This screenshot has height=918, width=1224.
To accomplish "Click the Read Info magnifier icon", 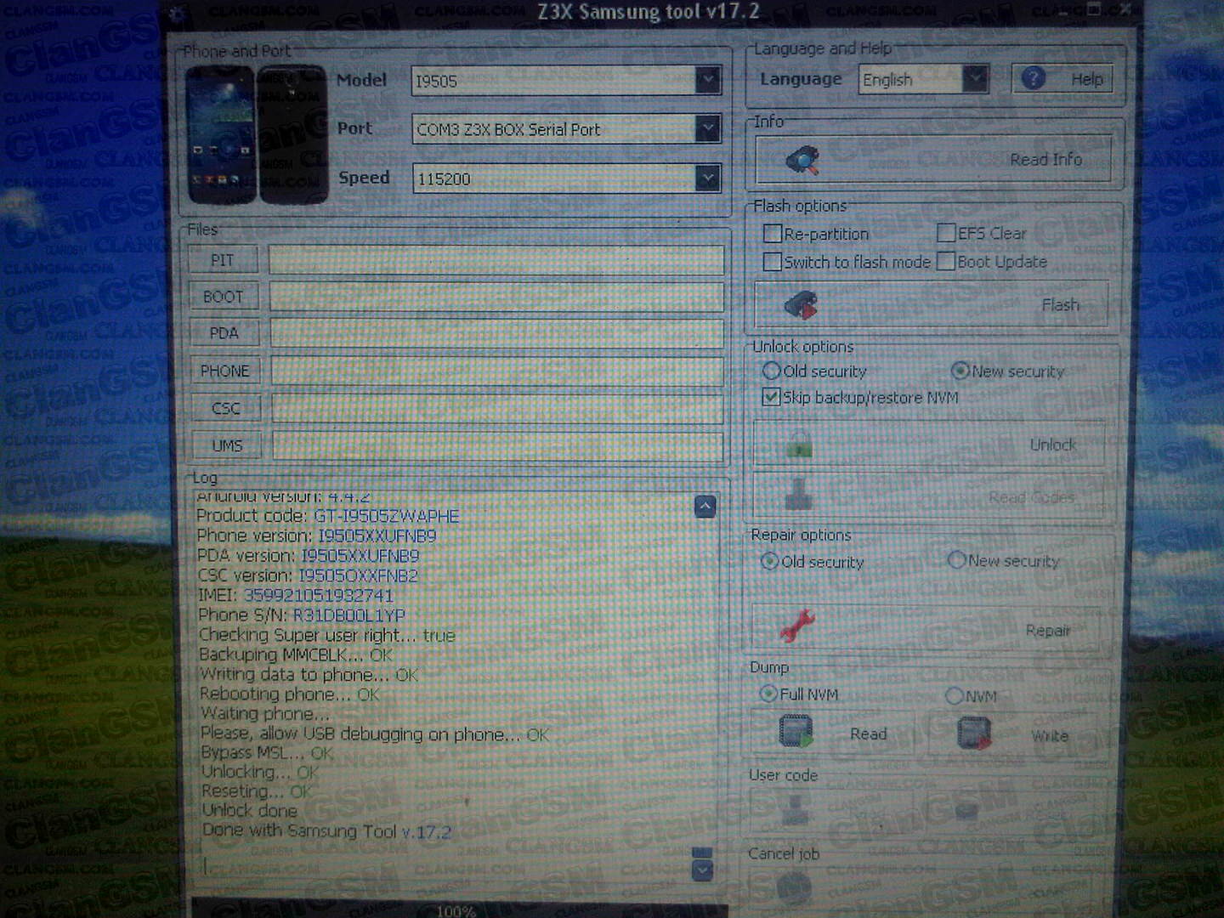I will click(x=802, y=159).
